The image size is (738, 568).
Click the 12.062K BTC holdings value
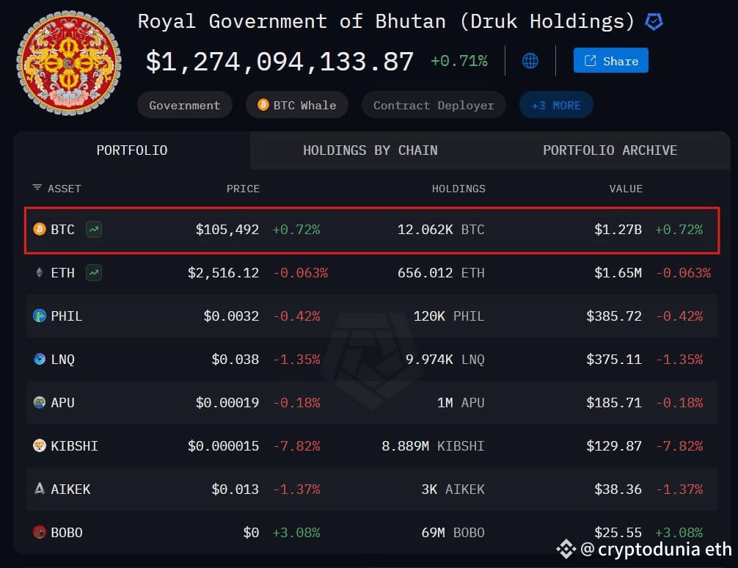(441, 230)
